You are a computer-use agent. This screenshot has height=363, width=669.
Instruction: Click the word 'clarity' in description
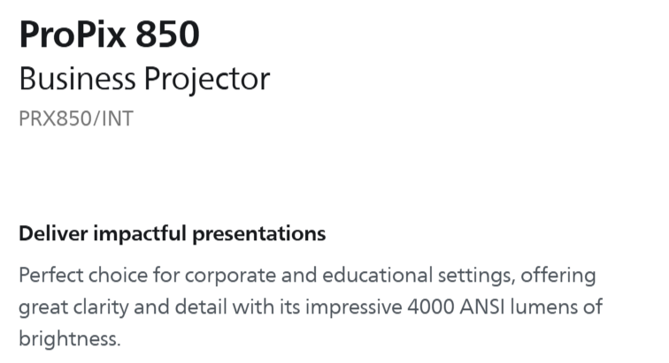tap(101, 308)
